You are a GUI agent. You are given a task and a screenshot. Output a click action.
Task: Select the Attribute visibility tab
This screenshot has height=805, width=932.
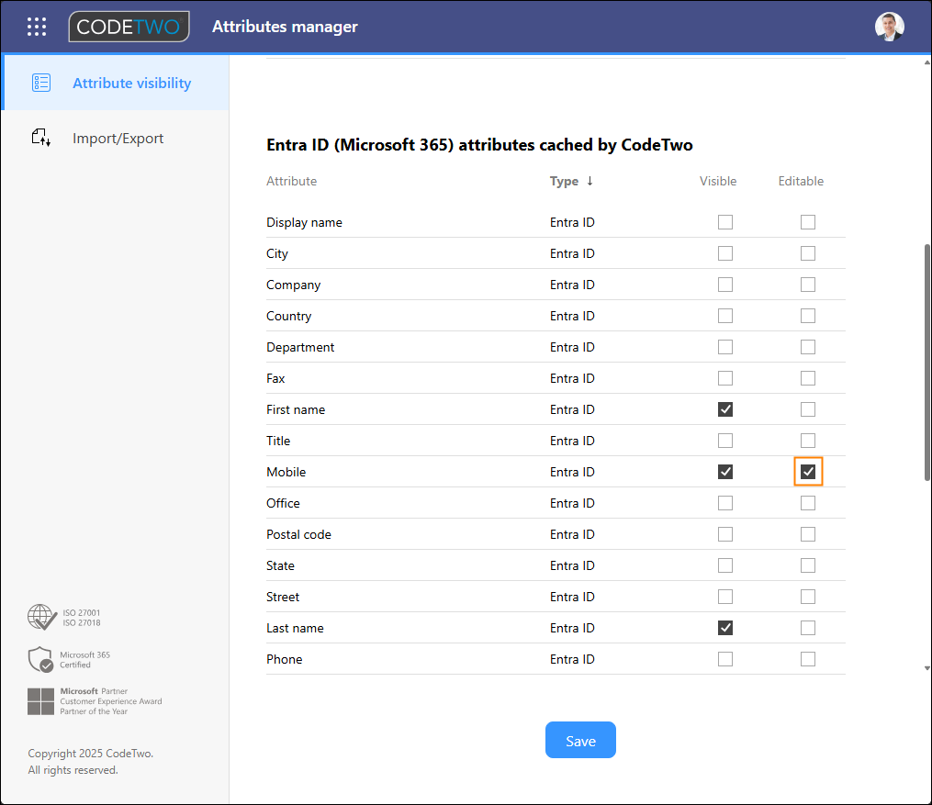(131, 84)
